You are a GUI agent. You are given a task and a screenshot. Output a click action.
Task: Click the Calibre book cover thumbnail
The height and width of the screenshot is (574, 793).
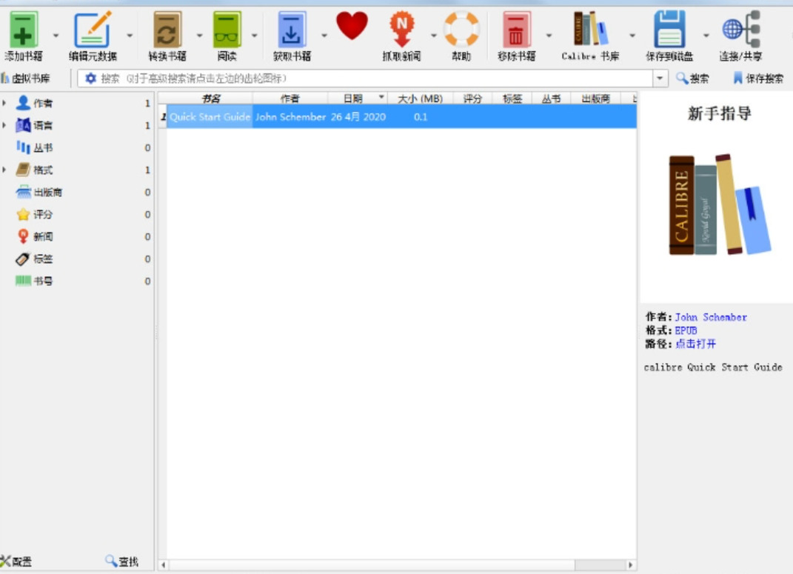point(719,204)
